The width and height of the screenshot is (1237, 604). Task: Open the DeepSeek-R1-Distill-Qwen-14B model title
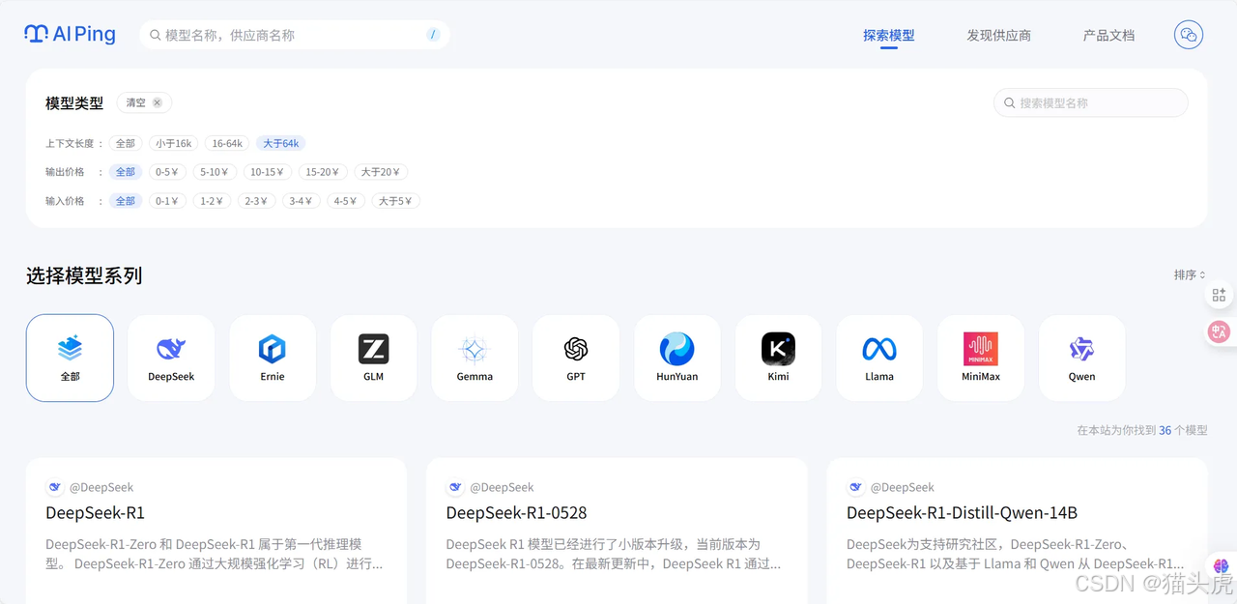click(962, 512)
